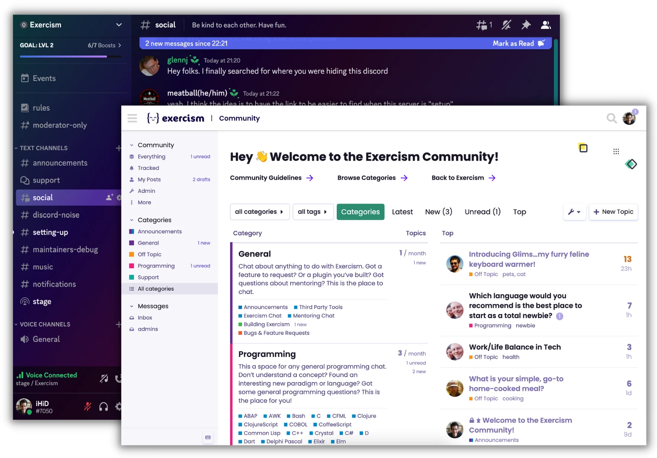Collapse the Messages sidebar section
This screenshot has height=458, width=657.
[x=132, y=306]
